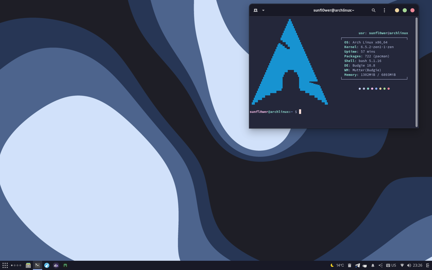This screenshot has width=432, height=270.
Task: Open the US keyboard layout indicator
Action: [x=391, y=265]
